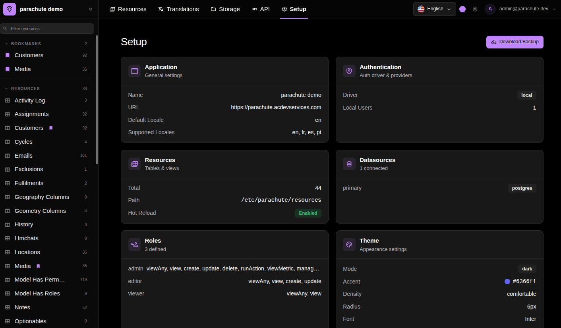Open the Storage tab

[225, 9]
